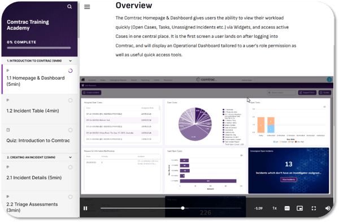The height and width of the screenshot is (222, 339).
Task: Click the video progress slider handle
Action: [x=182, y=208]
